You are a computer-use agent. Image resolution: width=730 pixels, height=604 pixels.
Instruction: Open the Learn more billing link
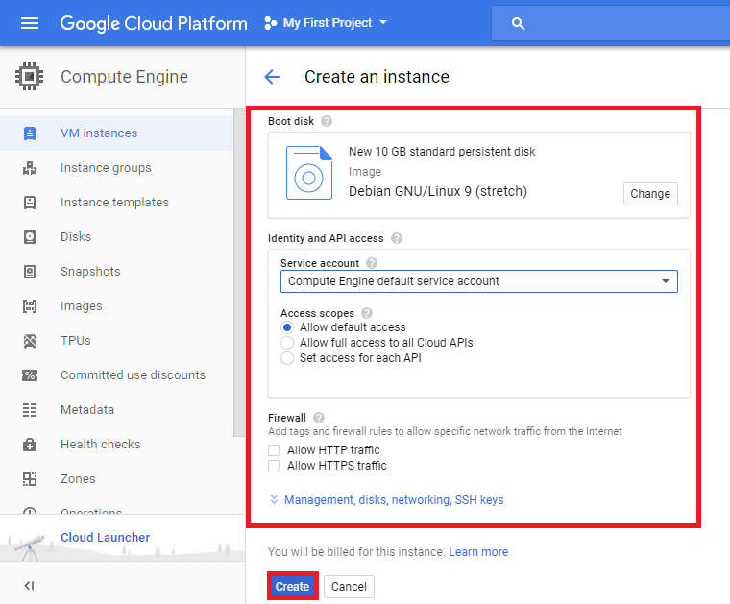coord(478,552)
